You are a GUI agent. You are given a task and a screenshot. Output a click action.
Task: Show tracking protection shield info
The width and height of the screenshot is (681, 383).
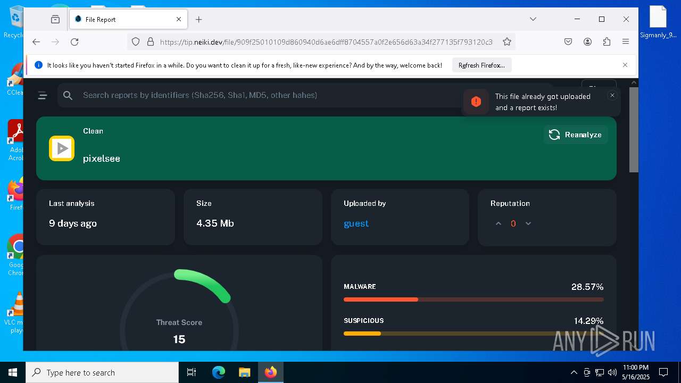(136, 41)
